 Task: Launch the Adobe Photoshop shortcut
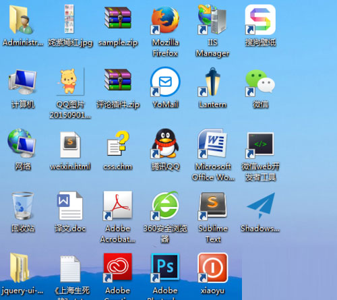[x=165, y=268]
